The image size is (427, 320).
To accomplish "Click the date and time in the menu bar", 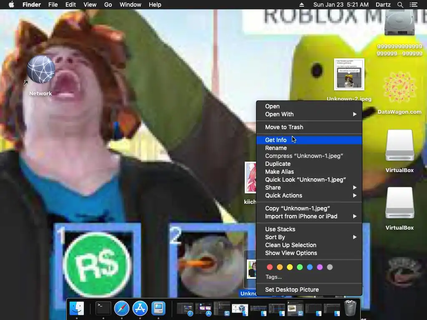I will coord(341,5).
